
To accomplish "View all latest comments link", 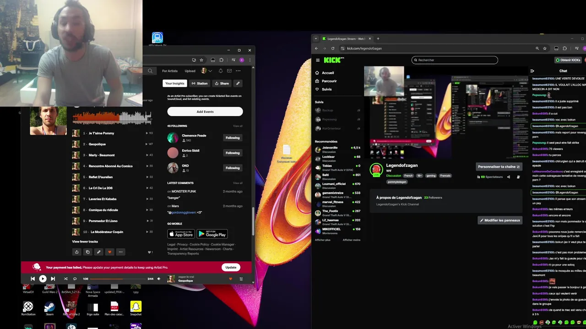I will pyautogui.click(x=238, y=183).
